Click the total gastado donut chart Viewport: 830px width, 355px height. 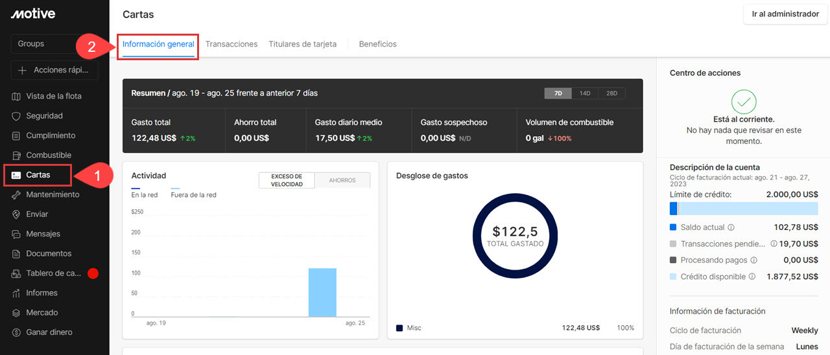click(514, 235)
